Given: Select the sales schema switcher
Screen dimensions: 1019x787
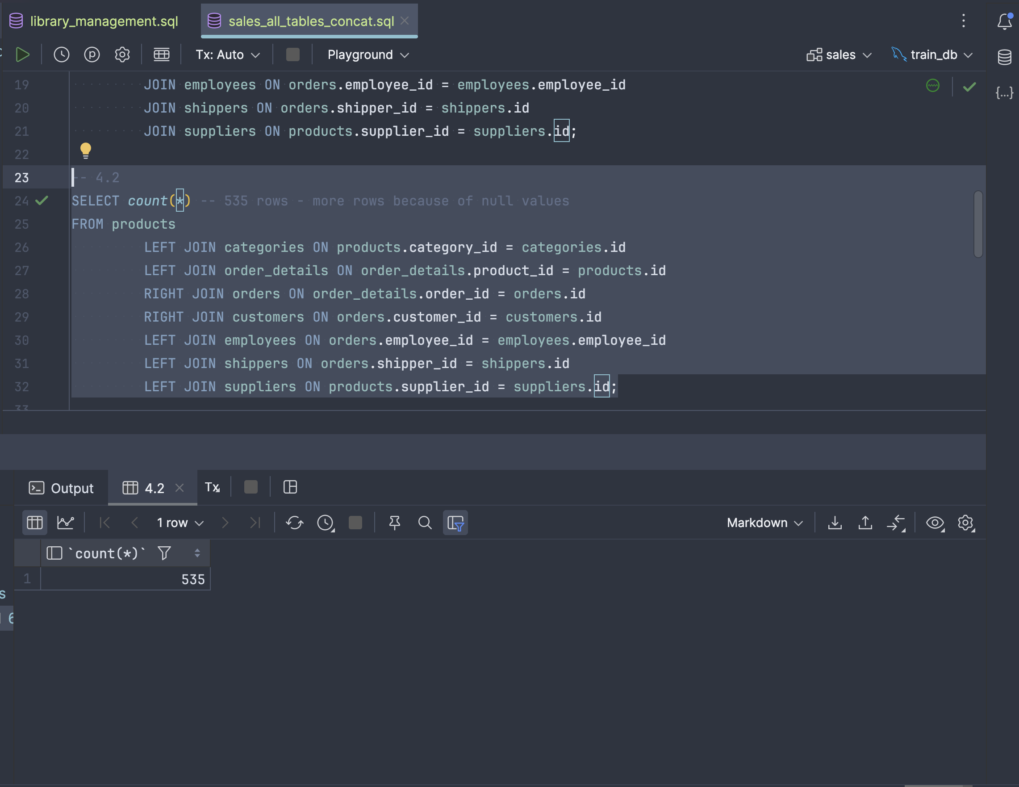Looking at the screenshot, I should [839, 54].
